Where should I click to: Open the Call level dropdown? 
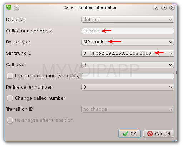tap(128, 65)
